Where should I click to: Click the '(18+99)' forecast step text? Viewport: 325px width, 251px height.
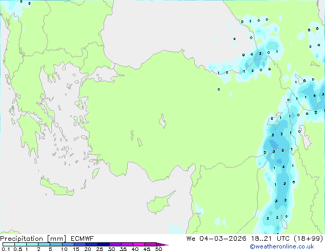pos(309,239)
